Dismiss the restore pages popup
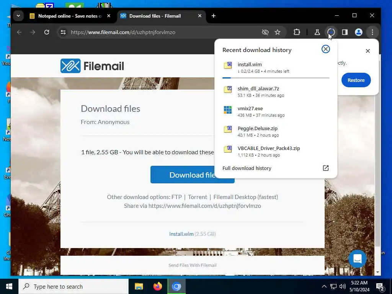 pos(368,51)
